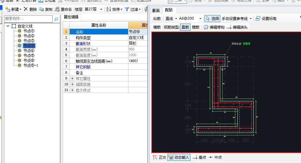Open the 过滤 filter menu

[x=133, y=9]
